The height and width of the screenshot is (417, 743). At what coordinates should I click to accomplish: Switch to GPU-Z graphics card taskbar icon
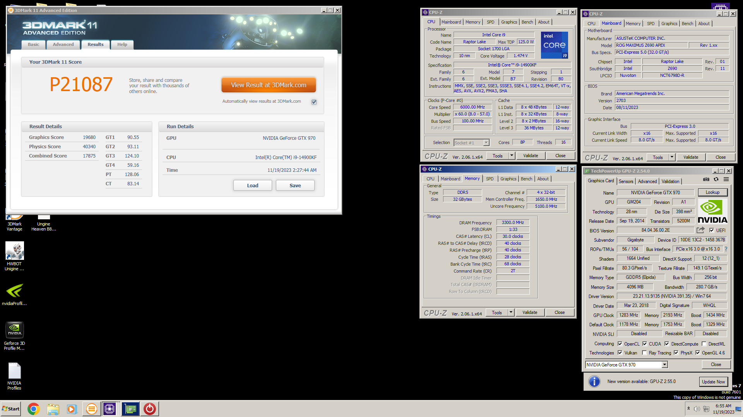(130, 409)
